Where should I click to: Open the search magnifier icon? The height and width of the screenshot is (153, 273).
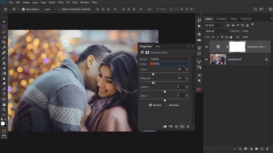click(x=256, y=9)
